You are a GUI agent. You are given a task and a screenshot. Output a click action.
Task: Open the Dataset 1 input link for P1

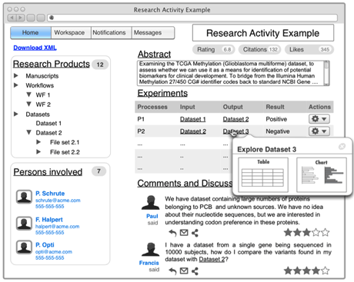click(x=193, y=119)
